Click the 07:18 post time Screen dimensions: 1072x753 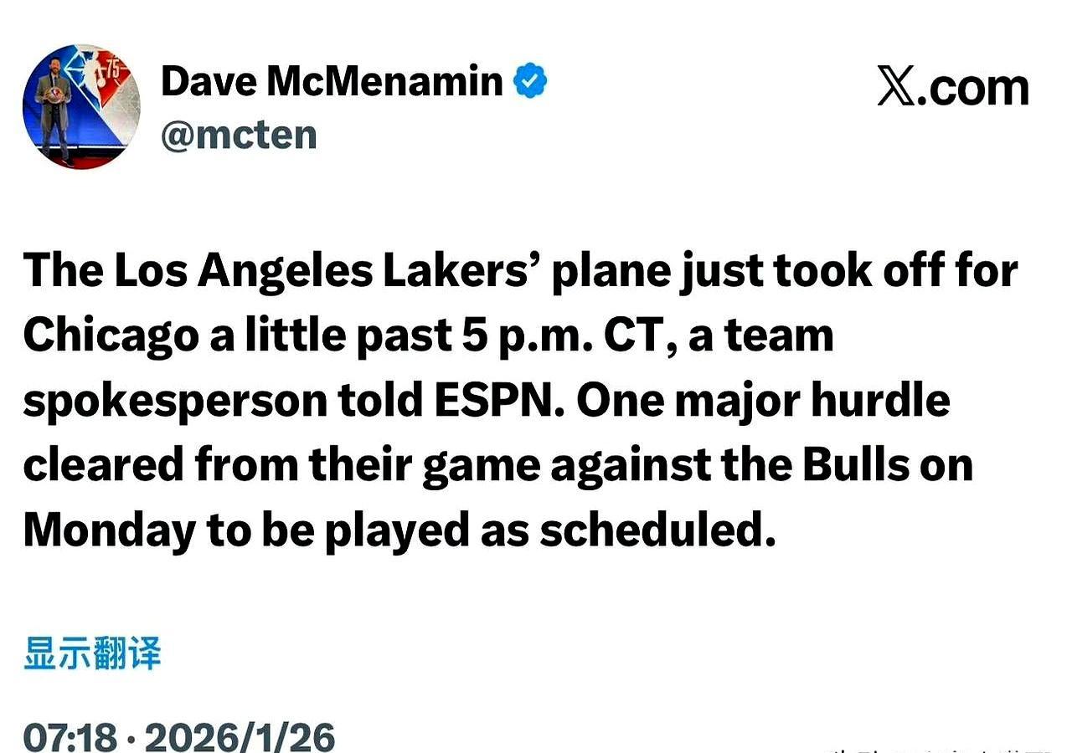(x=70, y=737)
